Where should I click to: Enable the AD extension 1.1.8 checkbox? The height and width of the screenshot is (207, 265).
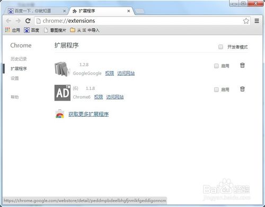tap(216, 89)
